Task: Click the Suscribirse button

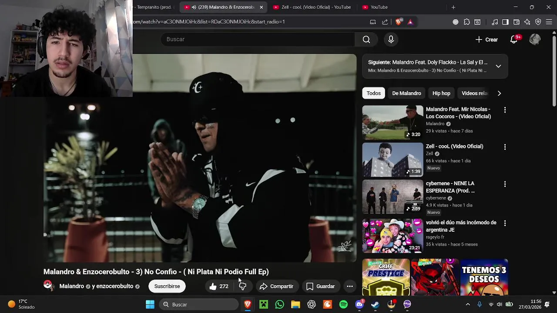Action: click(x=167, y=286)
